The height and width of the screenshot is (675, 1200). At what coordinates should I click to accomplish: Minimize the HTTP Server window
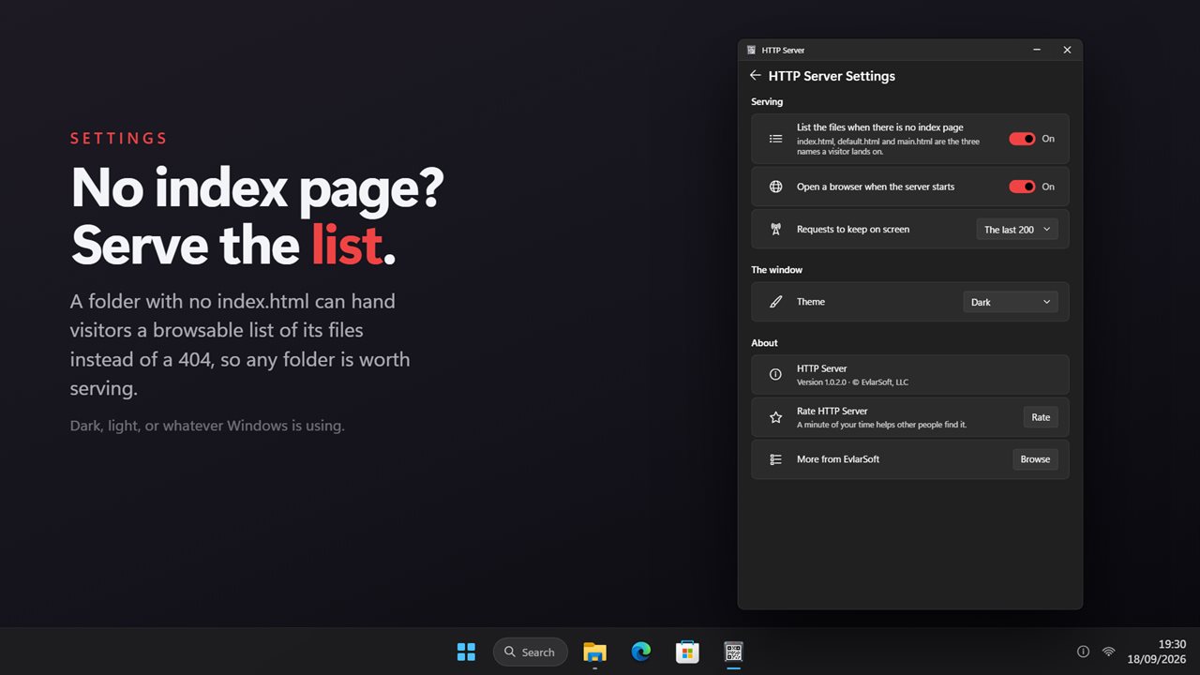click(x=1037, y=50)
